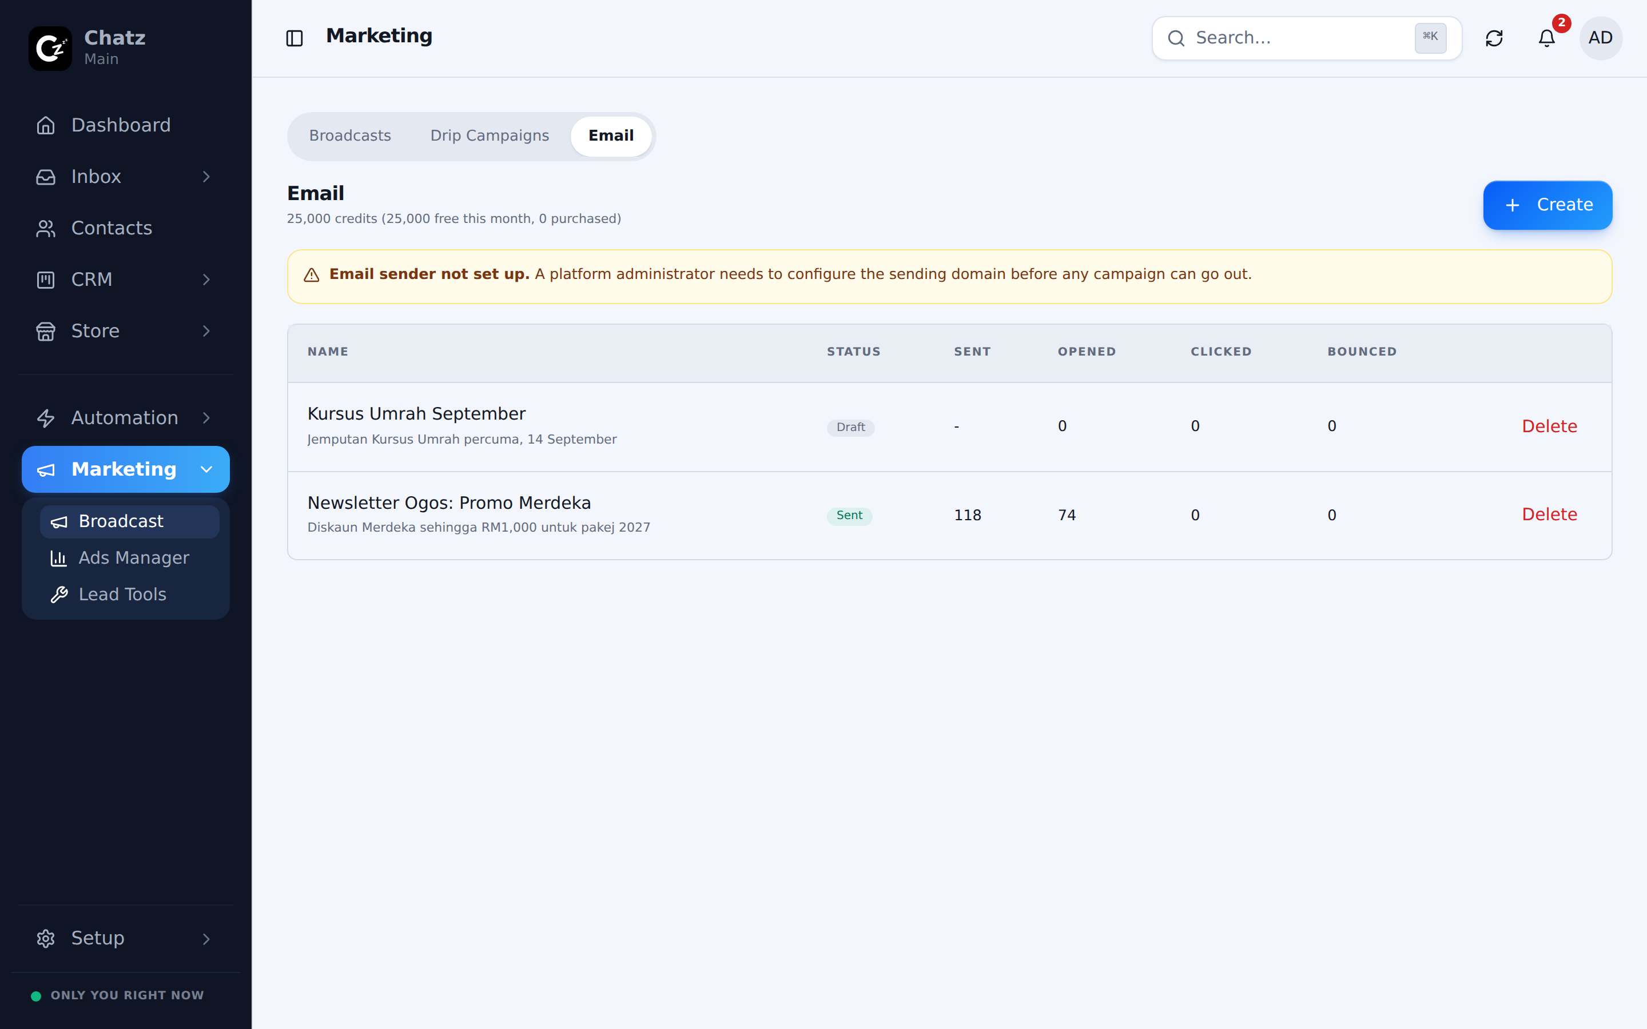Click the Chatz logo icon
Viewport: 1647px width, 1029px height.
pos(50,49)
